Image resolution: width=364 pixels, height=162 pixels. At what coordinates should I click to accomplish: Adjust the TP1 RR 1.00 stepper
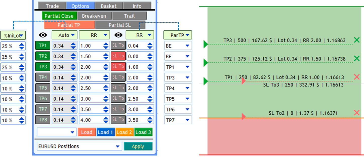(106, 46)
